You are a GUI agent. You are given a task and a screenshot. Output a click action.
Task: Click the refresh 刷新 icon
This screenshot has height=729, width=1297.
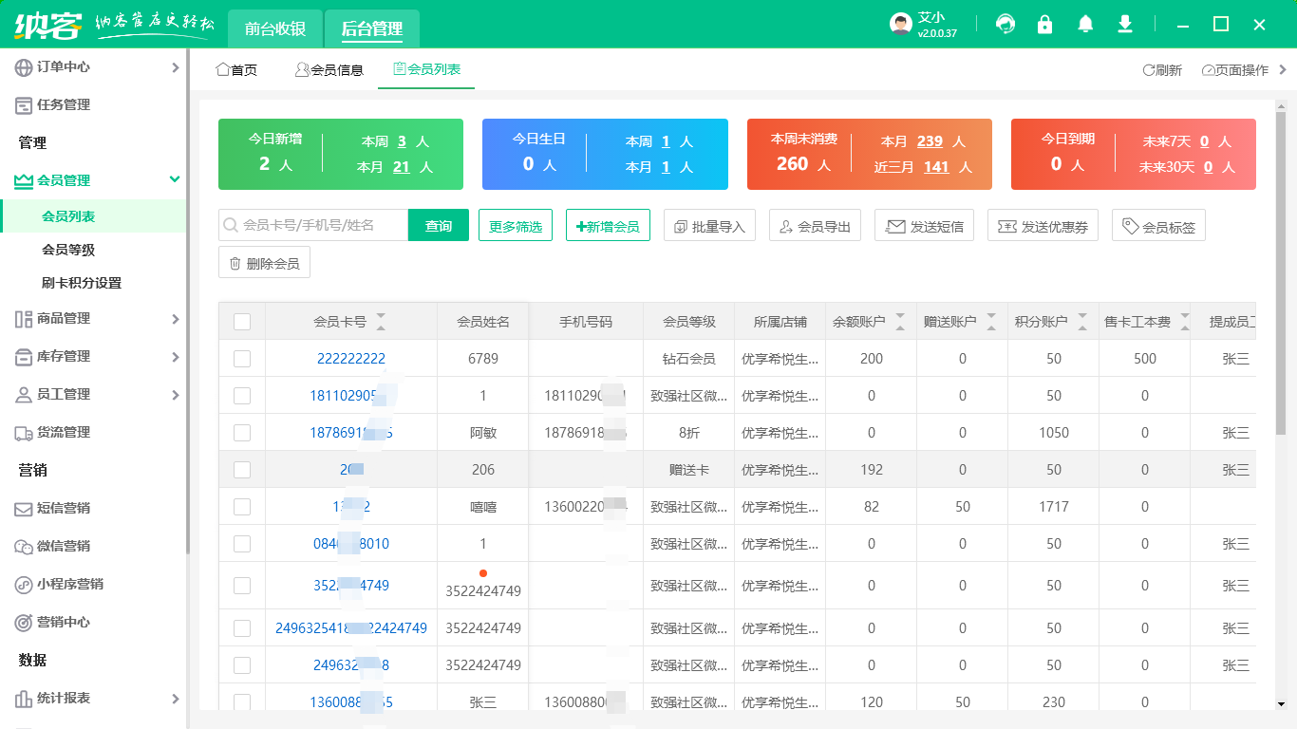point(1161,70)
